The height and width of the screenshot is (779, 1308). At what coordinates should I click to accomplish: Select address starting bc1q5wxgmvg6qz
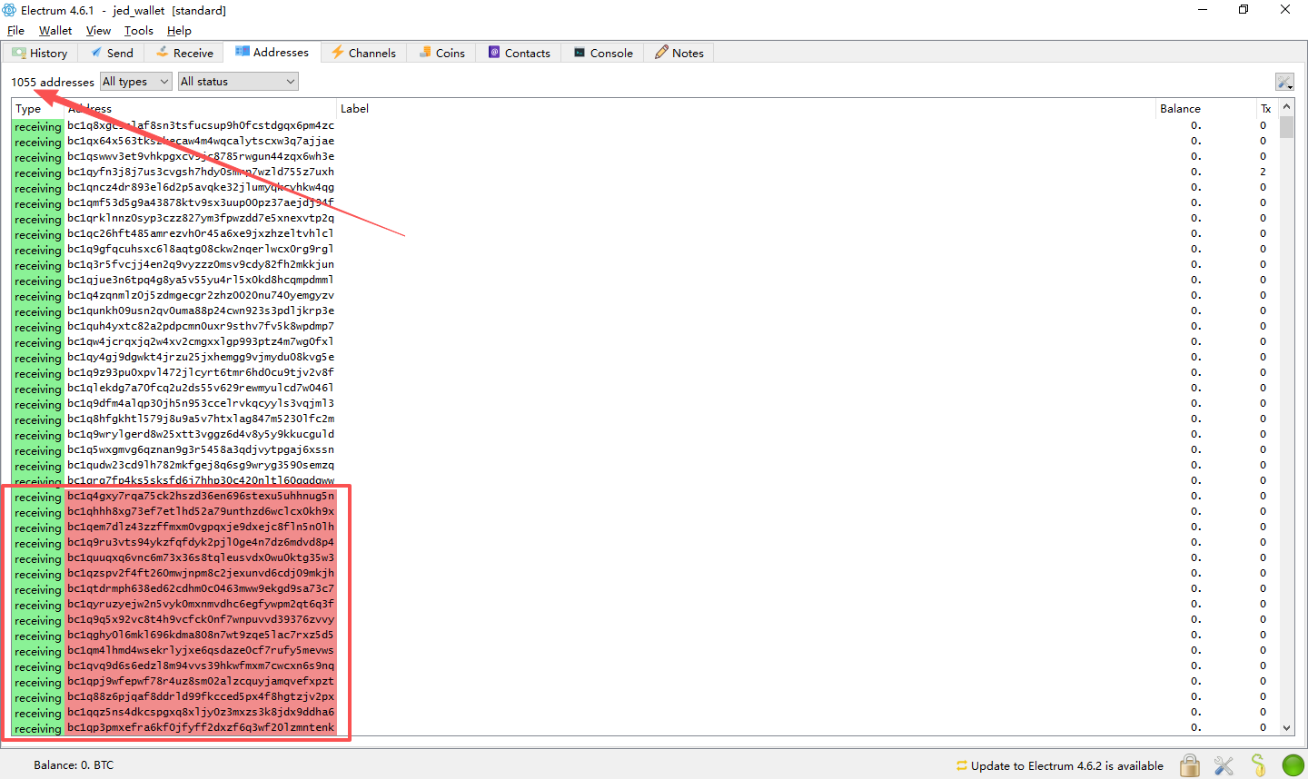click(x=201, y=449)
